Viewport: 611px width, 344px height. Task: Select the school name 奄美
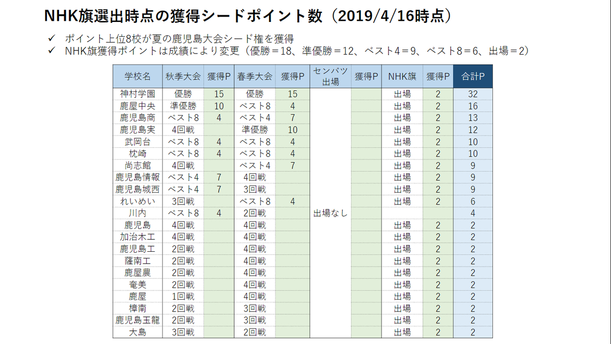(137, 284)
